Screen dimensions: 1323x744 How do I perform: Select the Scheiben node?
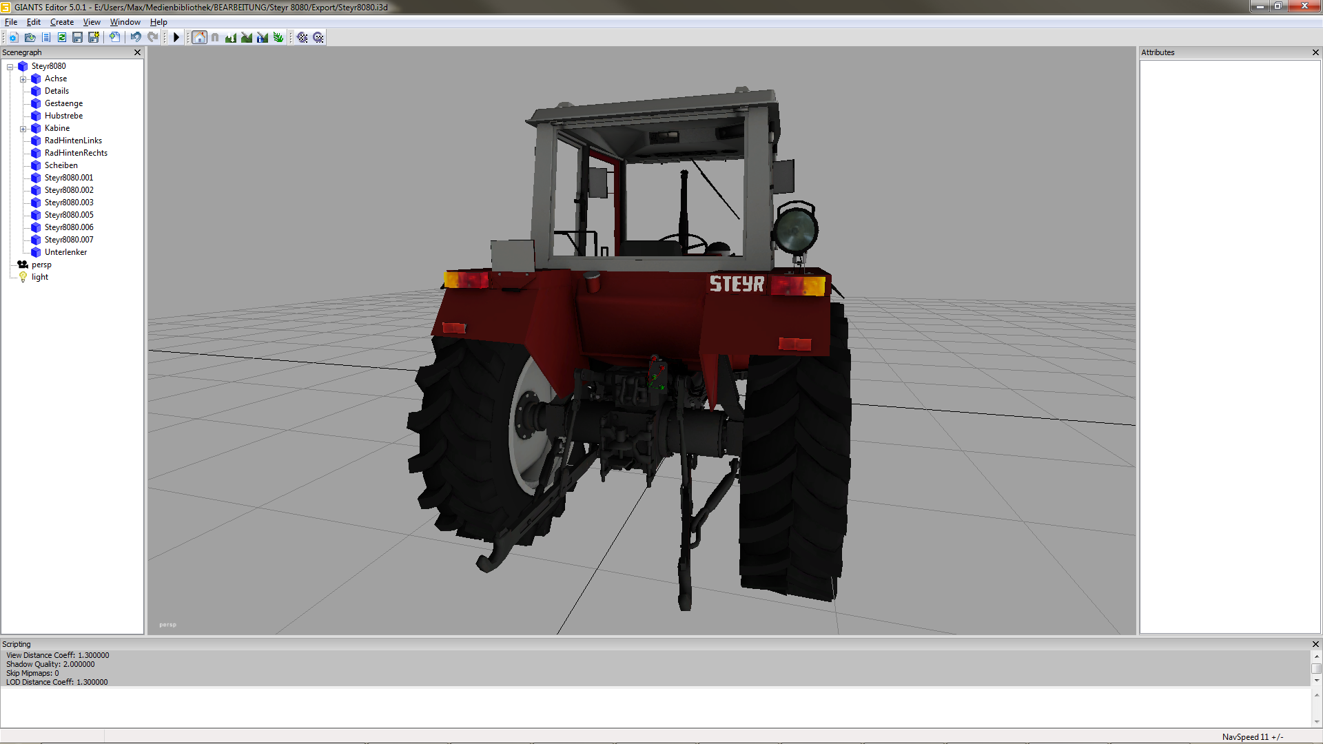tap(61, 165)
